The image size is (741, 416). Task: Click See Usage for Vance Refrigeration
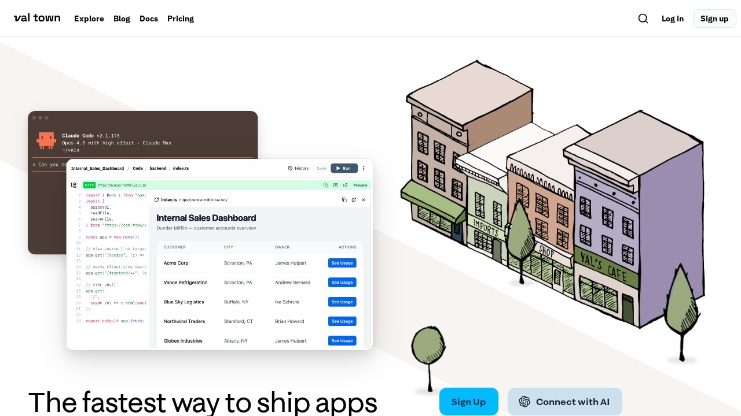click(342, 283)
